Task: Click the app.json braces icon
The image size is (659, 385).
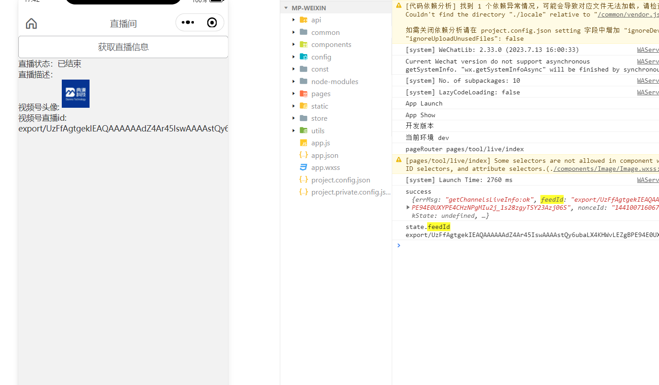Action: (x=304, y=155)
